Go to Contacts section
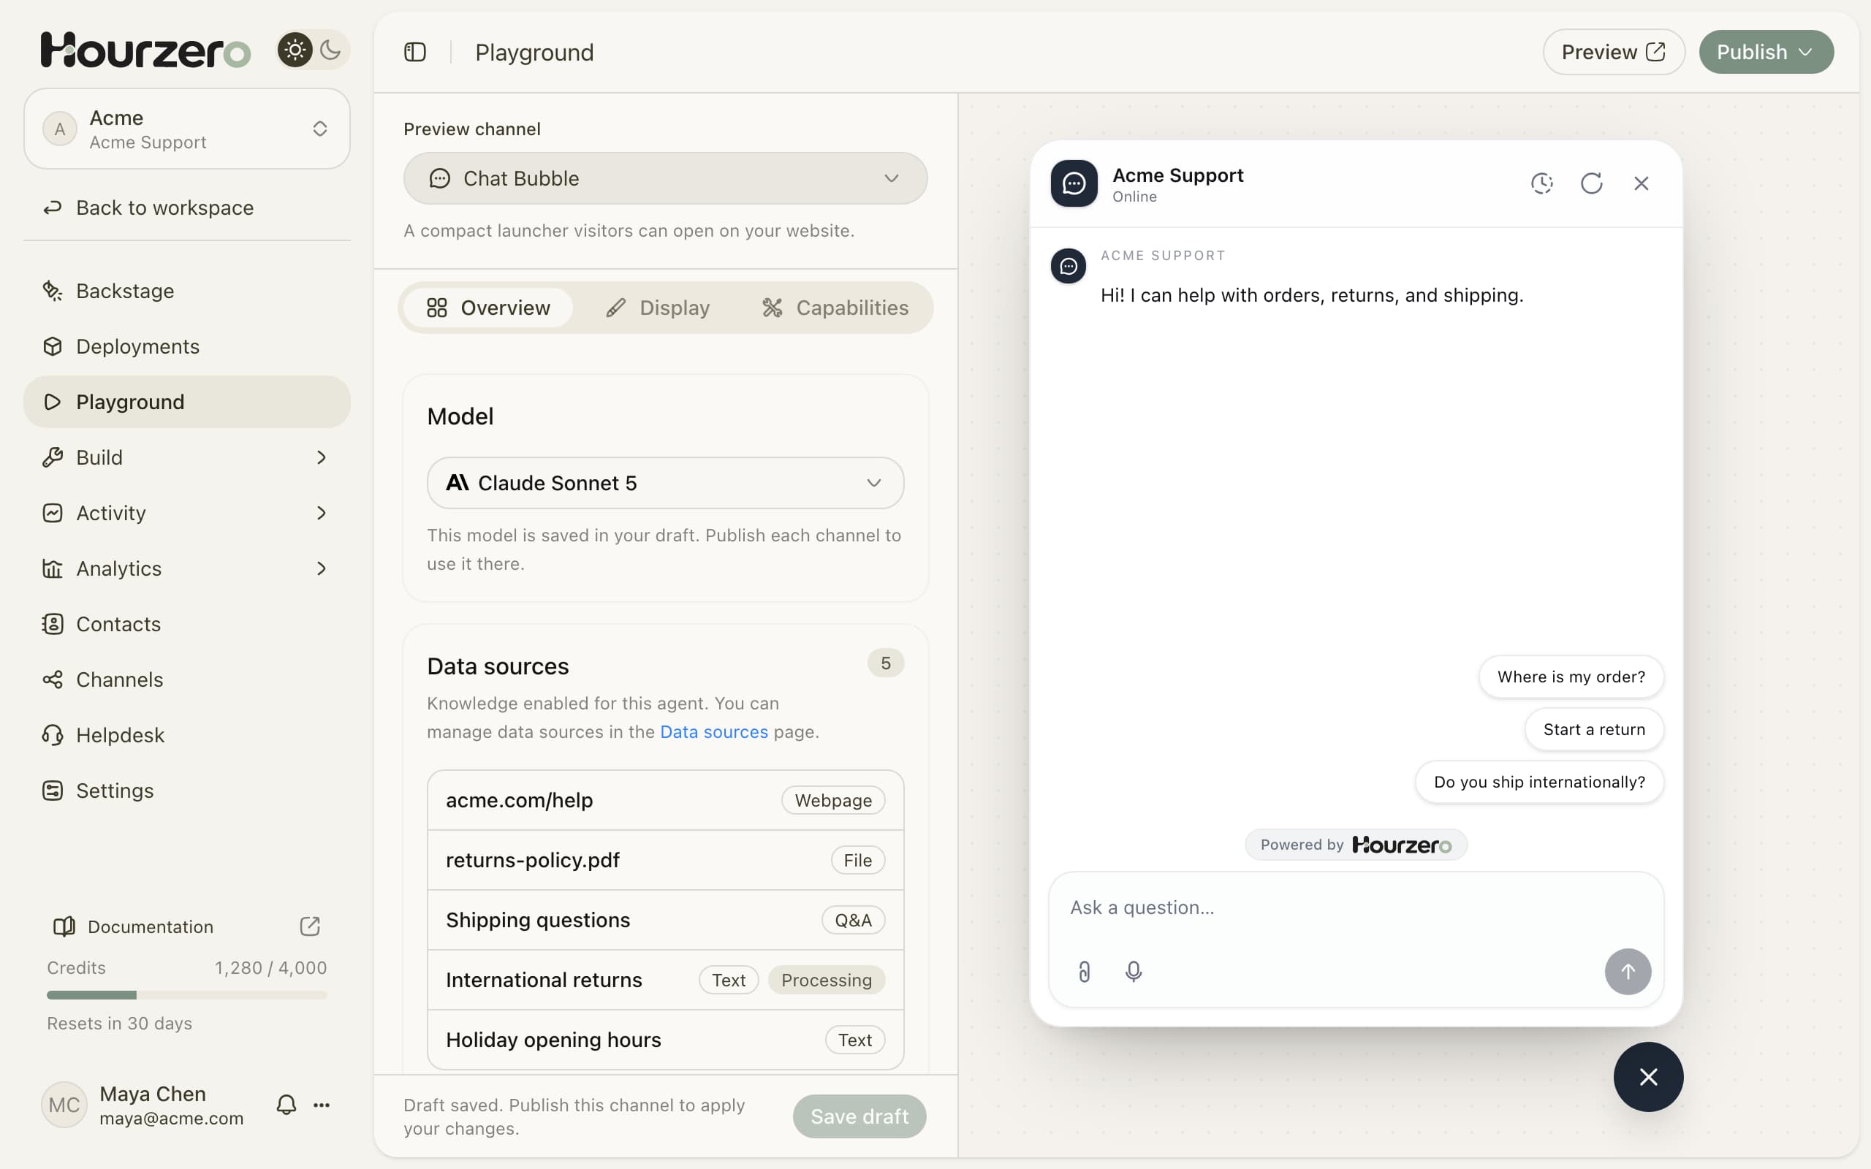This screenshot has width=1871, height=1169. [187, 624]
